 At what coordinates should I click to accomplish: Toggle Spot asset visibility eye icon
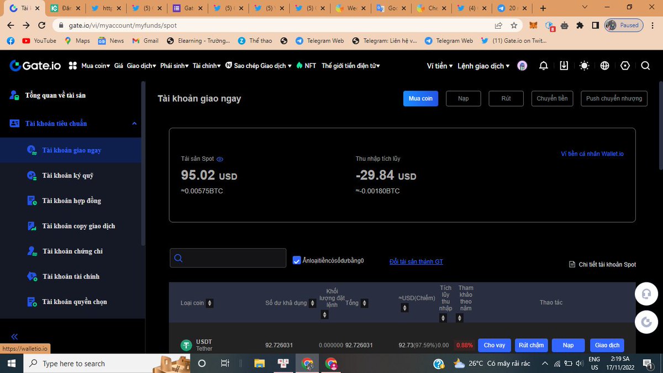tap(220, 159)
